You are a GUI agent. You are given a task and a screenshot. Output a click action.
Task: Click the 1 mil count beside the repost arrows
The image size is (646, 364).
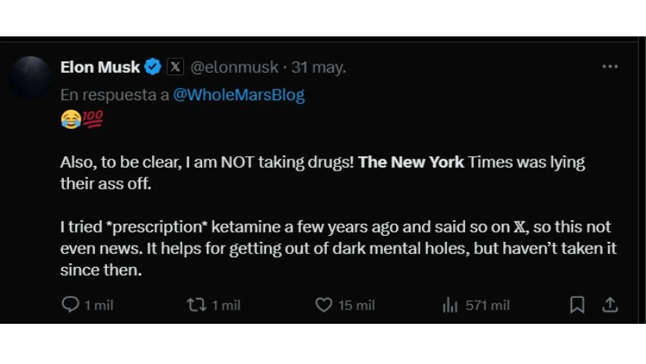(x=226, y=305)
